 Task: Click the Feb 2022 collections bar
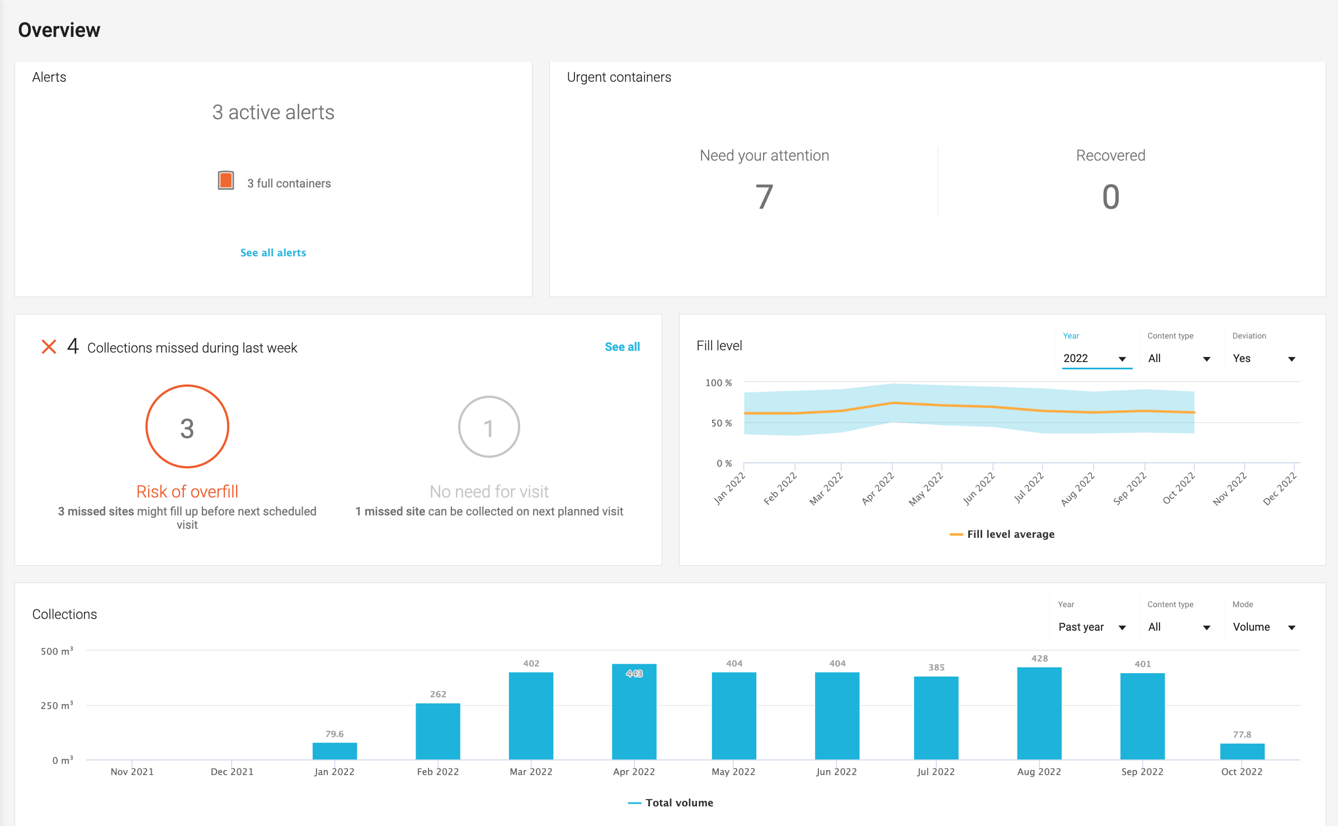pos(437,732)
